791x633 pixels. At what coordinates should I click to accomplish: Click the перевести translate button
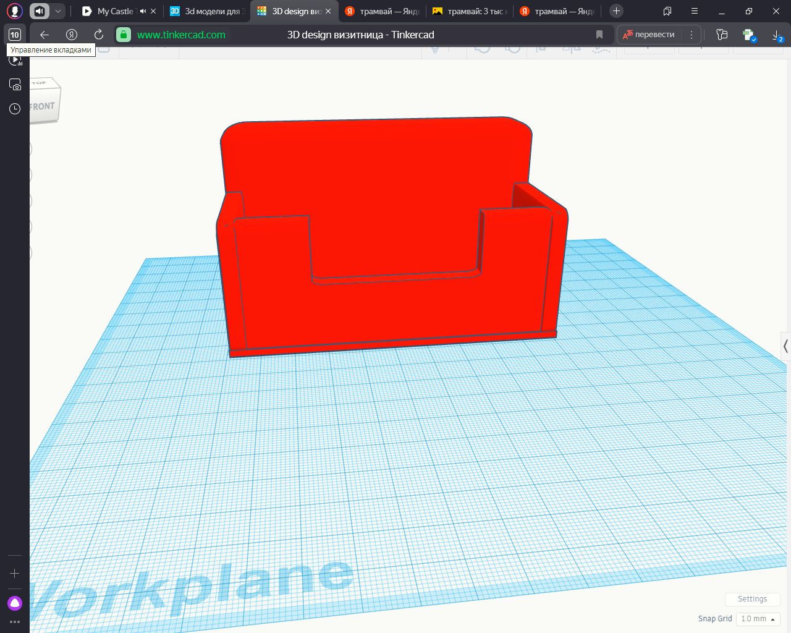click(x=649, y=35)
